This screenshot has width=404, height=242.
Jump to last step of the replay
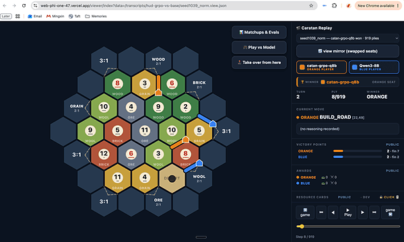374,212
